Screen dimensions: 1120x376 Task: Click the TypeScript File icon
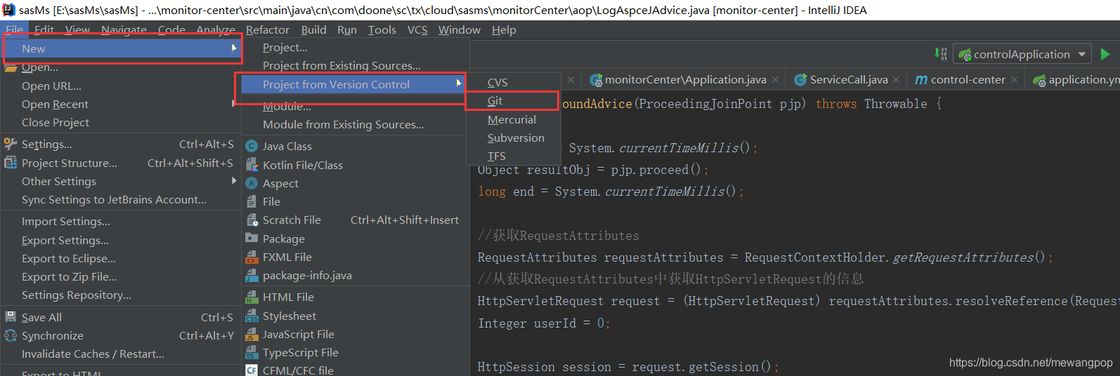pyautogui.click(x=252, y=352)
